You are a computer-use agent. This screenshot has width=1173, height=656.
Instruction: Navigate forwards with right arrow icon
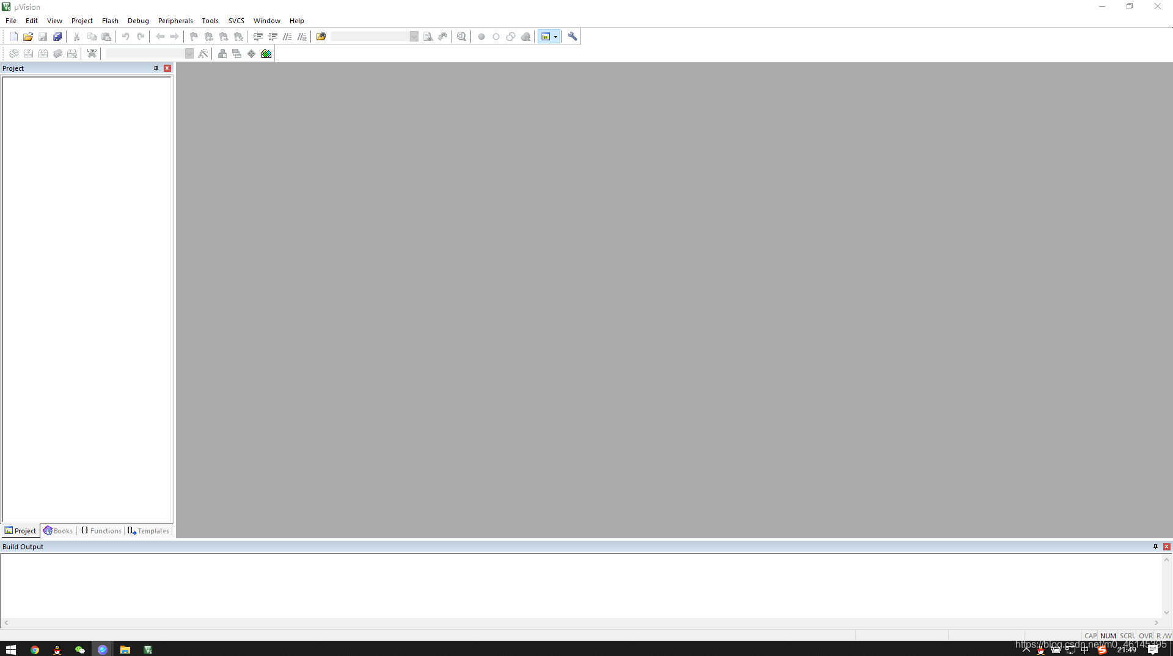tap(175, 37)
